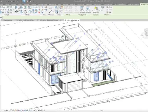Select the Array tool
This screenshot has height=112, width=148.
click(x=33, y=10)
